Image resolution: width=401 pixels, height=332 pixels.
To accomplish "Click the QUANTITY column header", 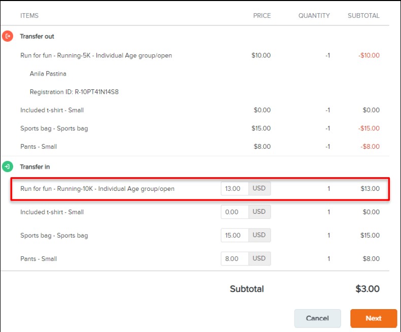I will click(314, 16).
